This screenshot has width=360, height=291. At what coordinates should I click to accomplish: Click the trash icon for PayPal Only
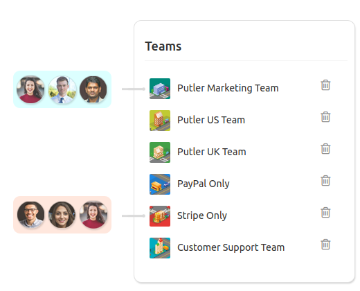click(x=325, y=181)
